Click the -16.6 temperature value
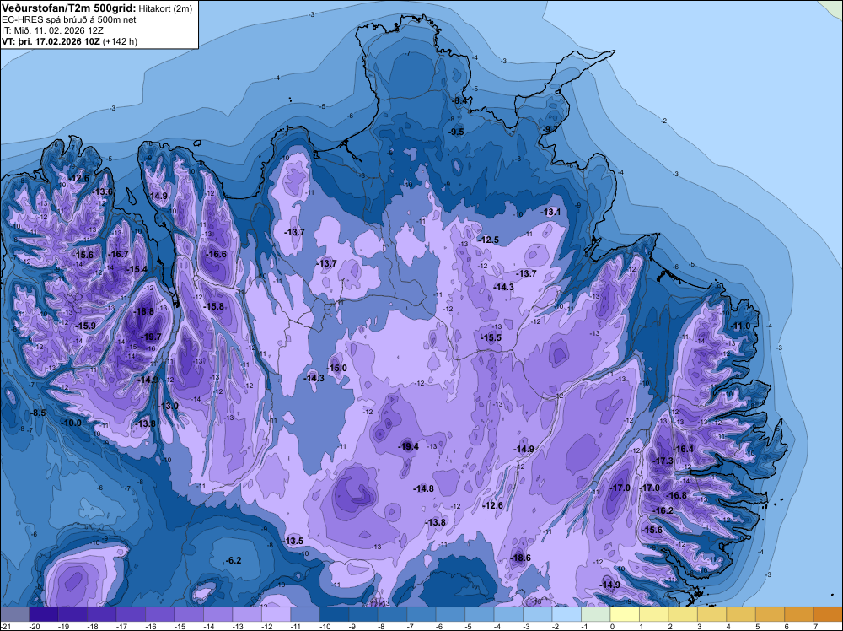This screenshot has width=843, height=631. coord(216,255)
